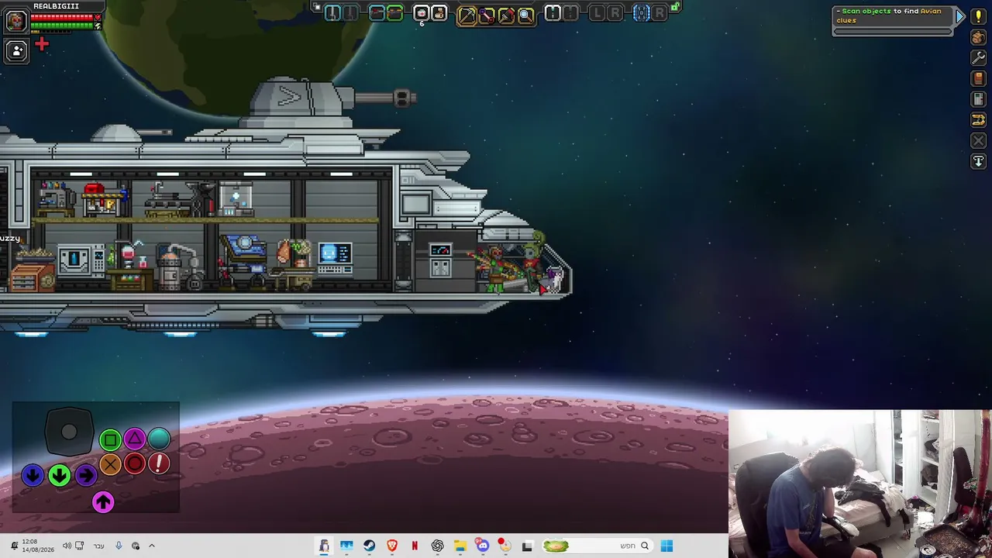Select the first hotbar slot with sword
992x558 pixels.
[x=332, y=12]
